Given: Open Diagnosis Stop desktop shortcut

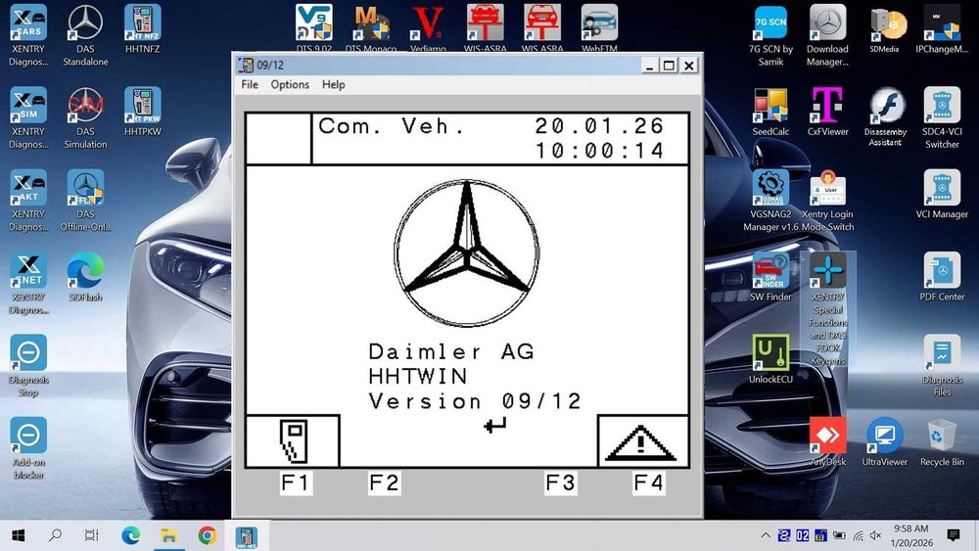Looking at the screenshot, I should [28, 366].
